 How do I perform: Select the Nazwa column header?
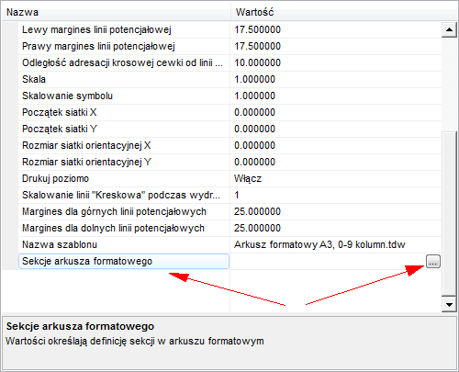(116, 13)
